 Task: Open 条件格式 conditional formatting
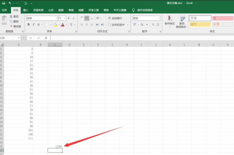pos(169,22)
